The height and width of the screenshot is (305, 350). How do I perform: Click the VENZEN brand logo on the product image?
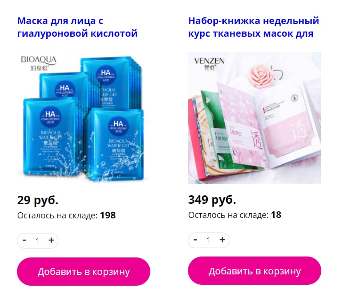(209, 64)
